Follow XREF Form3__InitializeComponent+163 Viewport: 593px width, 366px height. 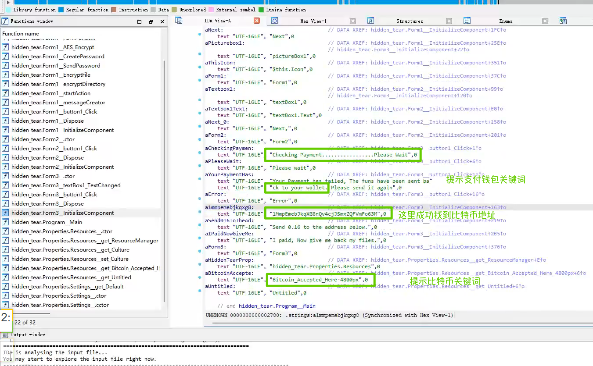(x=438, y=207)
